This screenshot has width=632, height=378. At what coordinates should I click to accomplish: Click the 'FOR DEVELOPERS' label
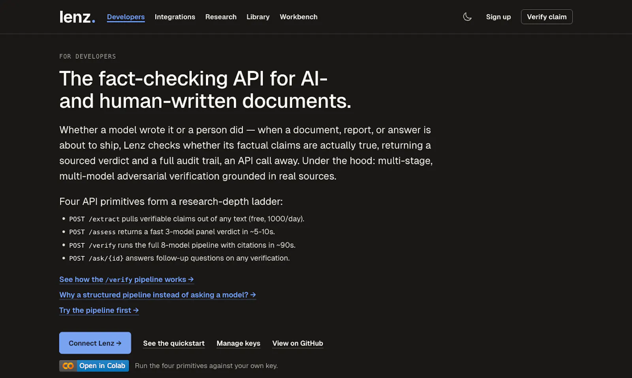[x=88, y=56]
